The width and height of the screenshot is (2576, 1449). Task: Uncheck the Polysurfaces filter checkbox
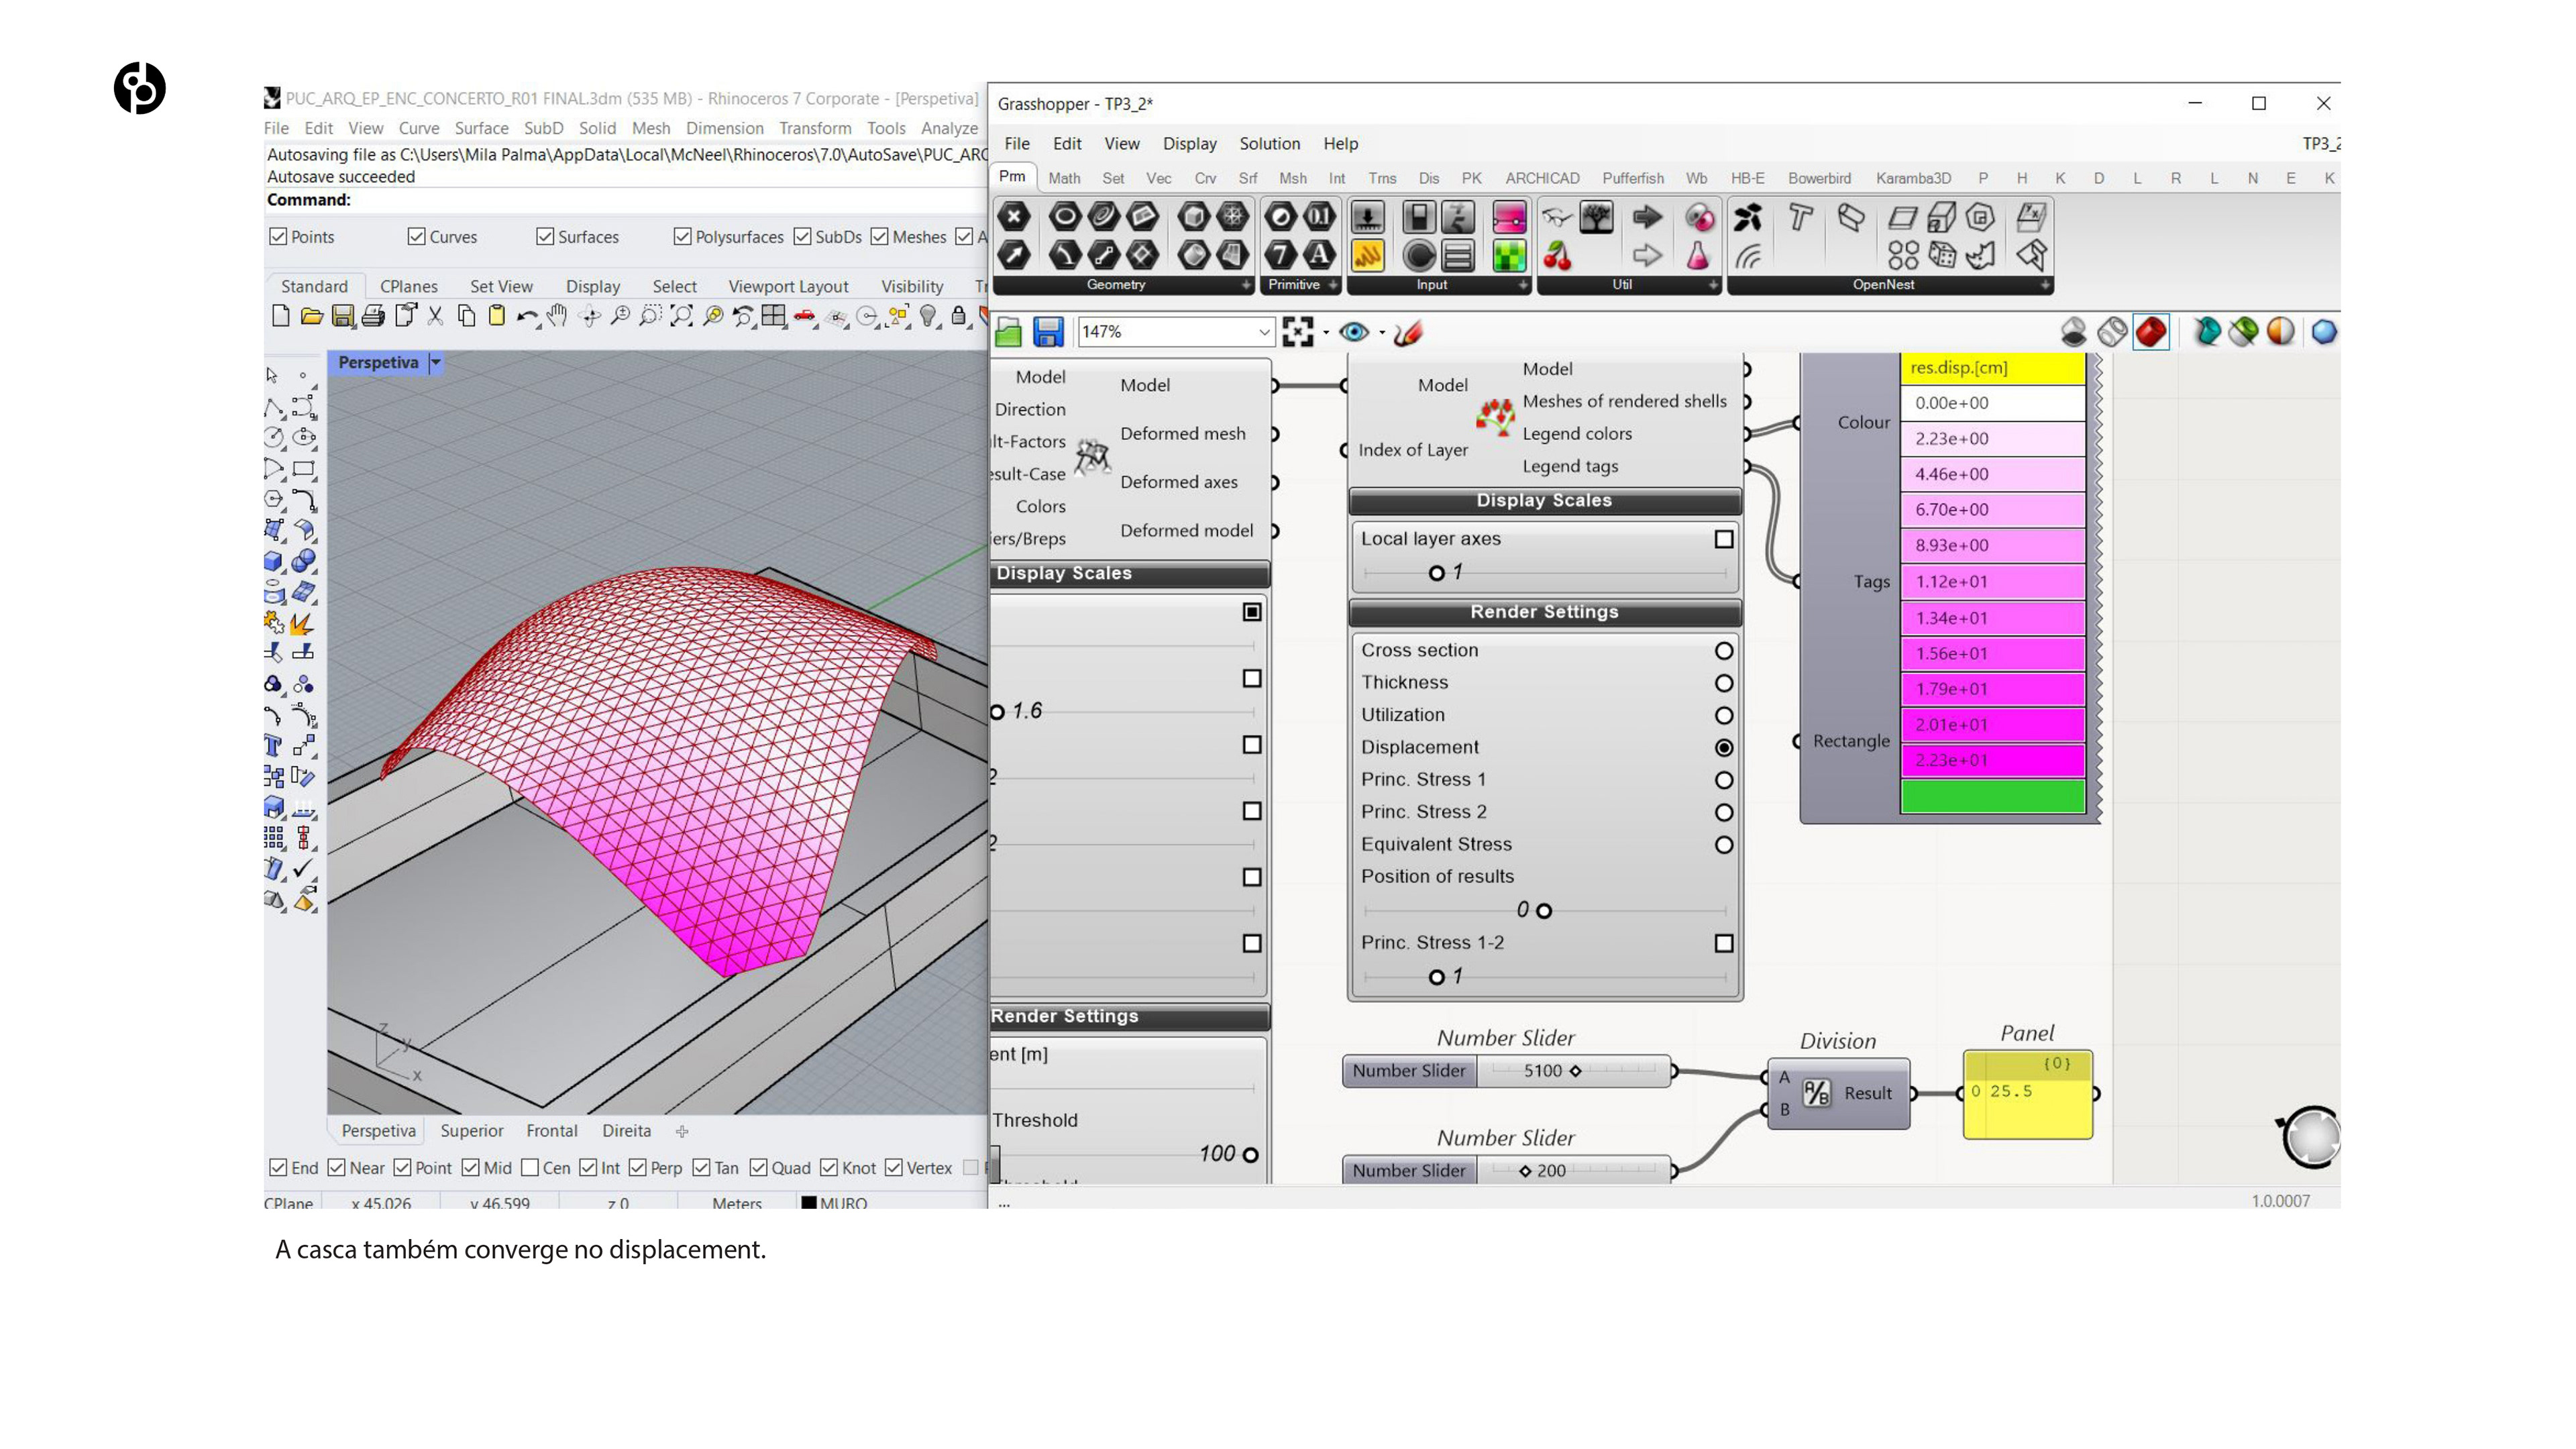pos(683,237)
